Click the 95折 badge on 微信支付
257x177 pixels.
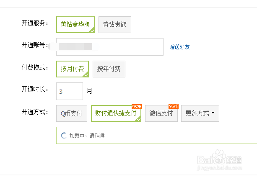[x=174, y=106]
